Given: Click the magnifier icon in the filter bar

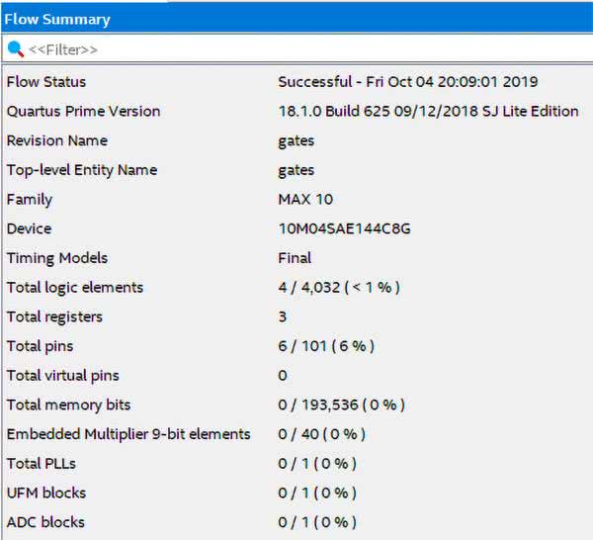Looking at the screenshot, I should [x=15, y=48].
